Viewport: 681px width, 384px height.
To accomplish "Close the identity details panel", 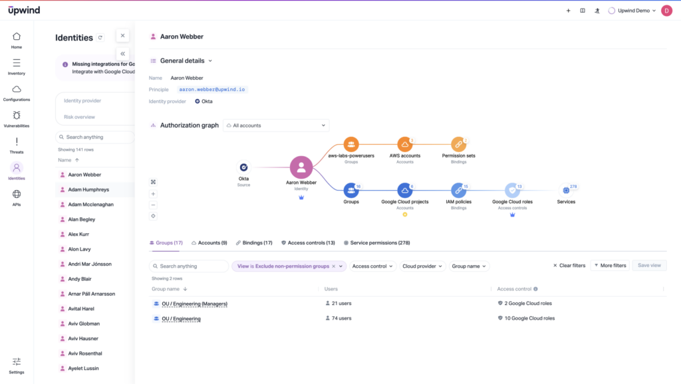I will (123, 36).
